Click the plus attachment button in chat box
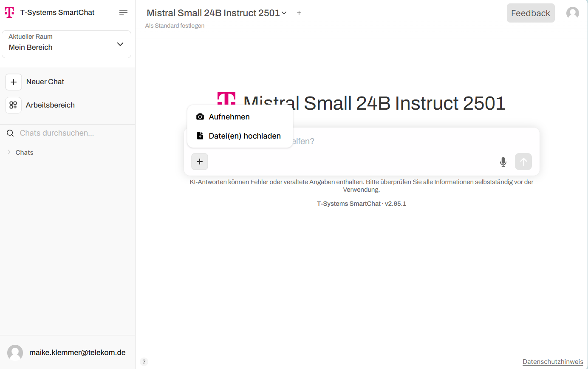 (x=200, y=162)
